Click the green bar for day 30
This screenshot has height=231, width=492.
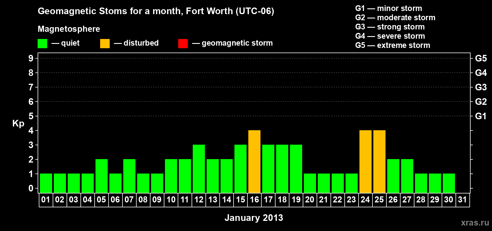tap(449, 183)
